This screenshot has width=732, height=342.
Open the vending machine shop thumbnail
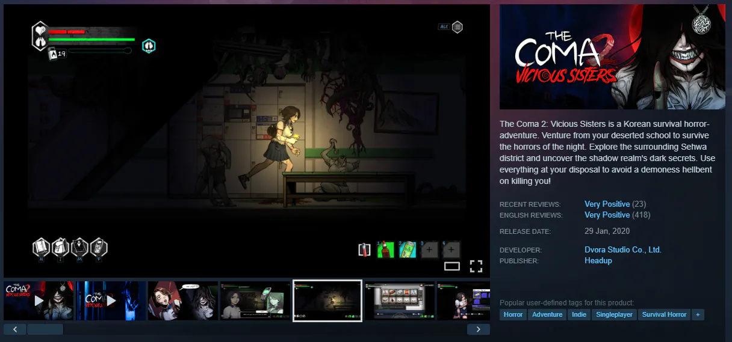400,301
